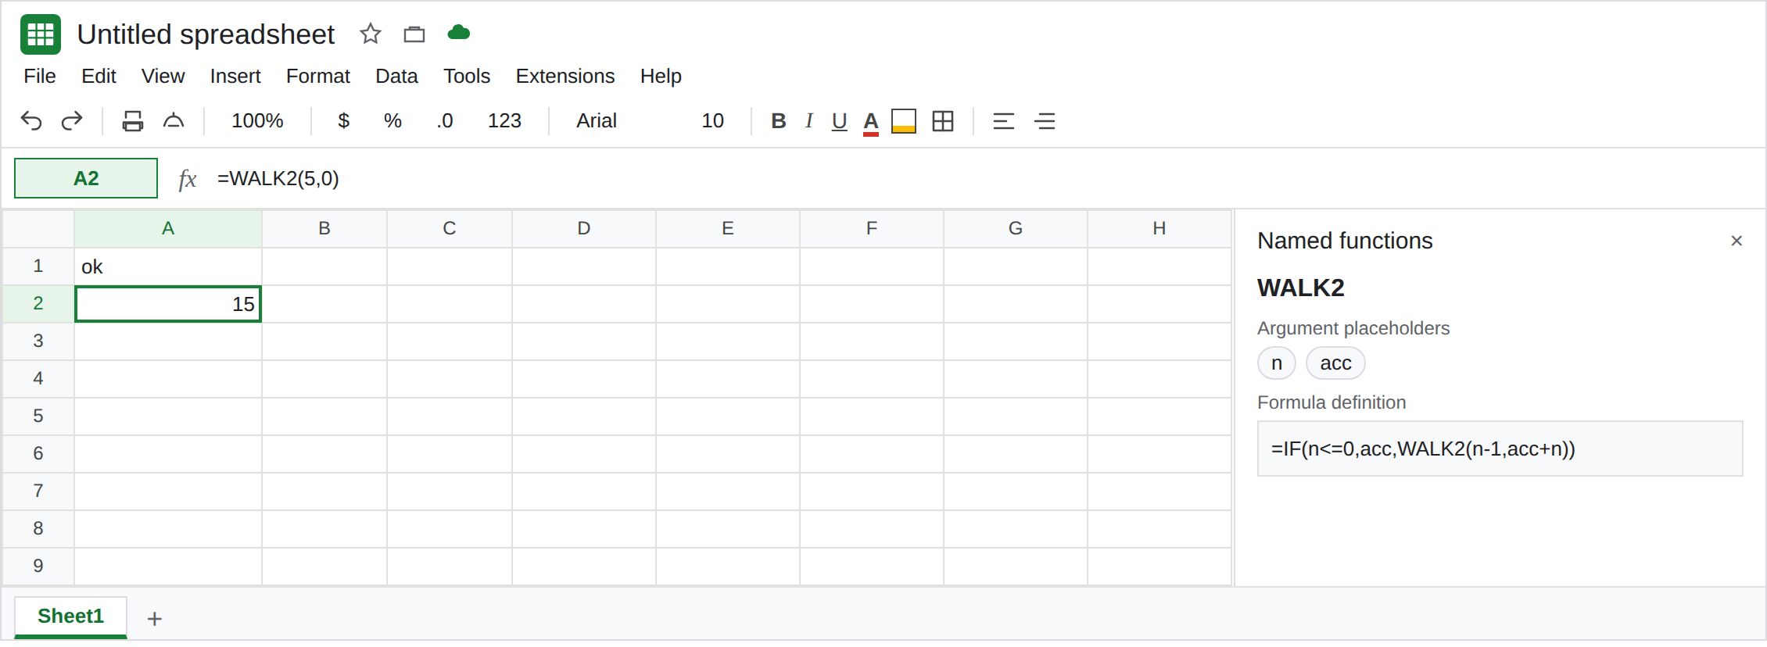Adjust decimal places with .0 button
Viewport: 1767px width, 647px height.
(445, 121)
